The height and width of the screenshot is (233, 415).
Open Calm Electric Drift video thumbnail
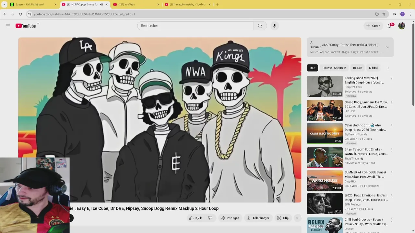325,133
